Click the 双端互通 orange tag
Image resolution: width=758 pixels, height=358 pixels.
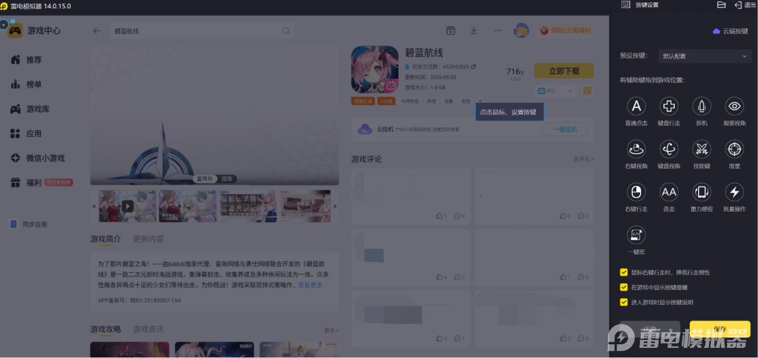click(363, 101)
